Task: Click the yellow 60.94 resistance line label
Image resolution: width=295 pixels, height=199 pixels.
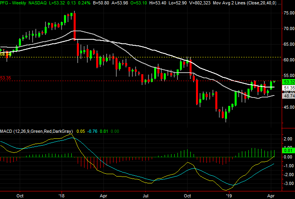Action: point(6,55)
